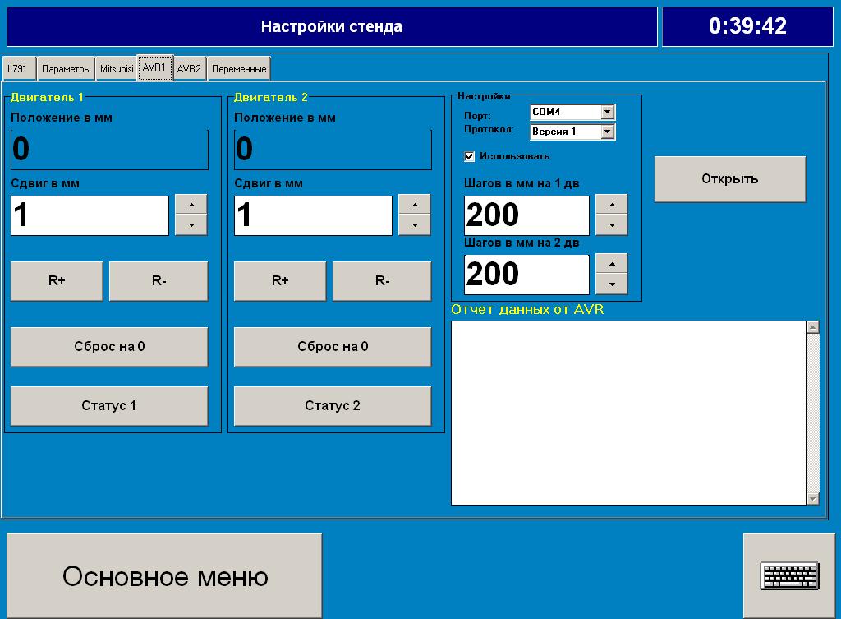Screen dimensions: 841x619
Task: Switch to the AVR2 tab
Action: coord(189,67)
